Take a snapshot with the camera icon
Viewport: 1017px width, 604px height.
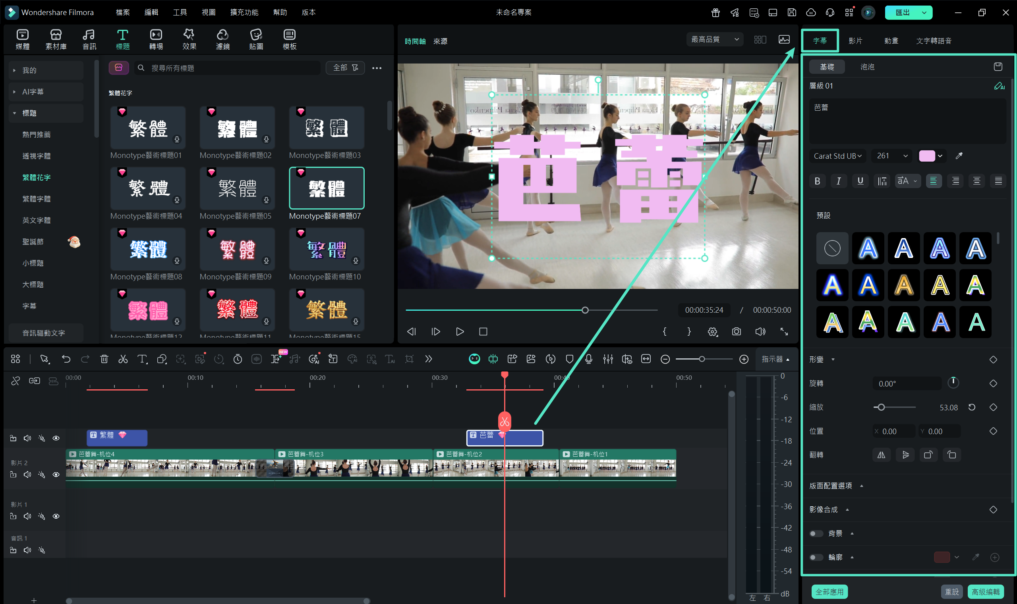[736, 332]
